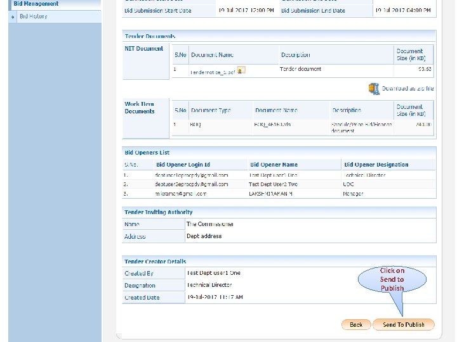The height and width of the screenshot is (342, 457).
Task: Open the Tendernotice_1.pdf document link
Action: tap(213, 72)
